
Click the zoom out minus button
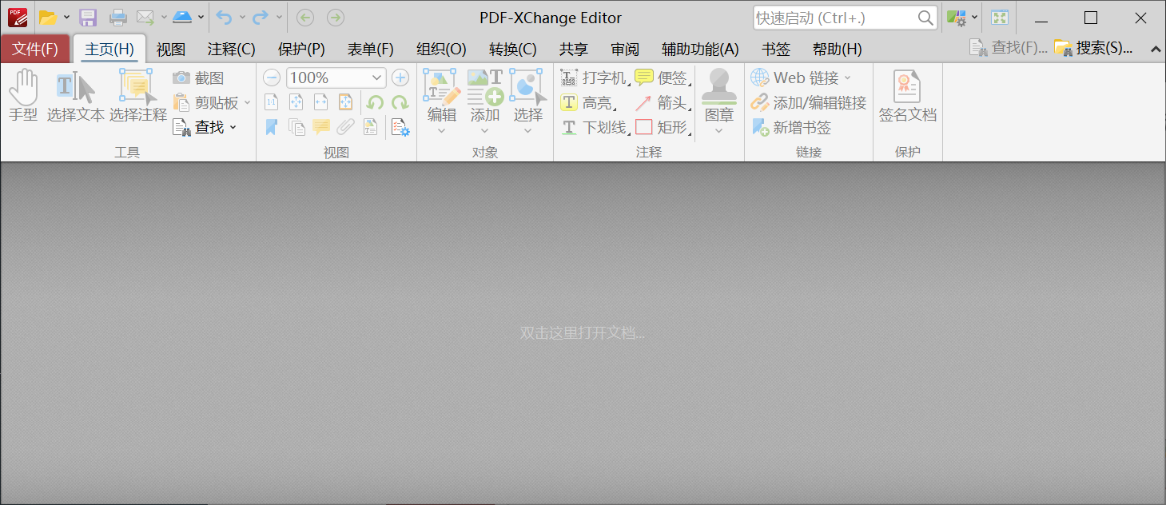[x=272, y=78]
